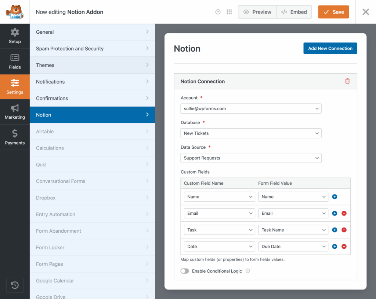This screenshot has height=299, width=376.
Task: Delete the Notion Connection with trash icon
Action: pyautogui.click(x=347, y=81)
